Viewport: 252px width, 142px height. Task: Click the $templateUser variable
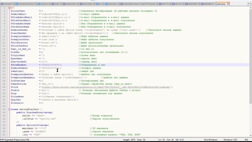pos(20,39)
